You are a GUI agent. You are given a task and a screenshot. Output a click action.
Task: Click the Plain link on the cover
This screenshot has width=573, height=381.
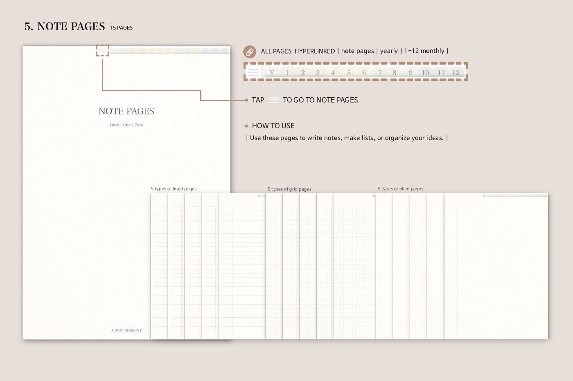click(139, 125)
